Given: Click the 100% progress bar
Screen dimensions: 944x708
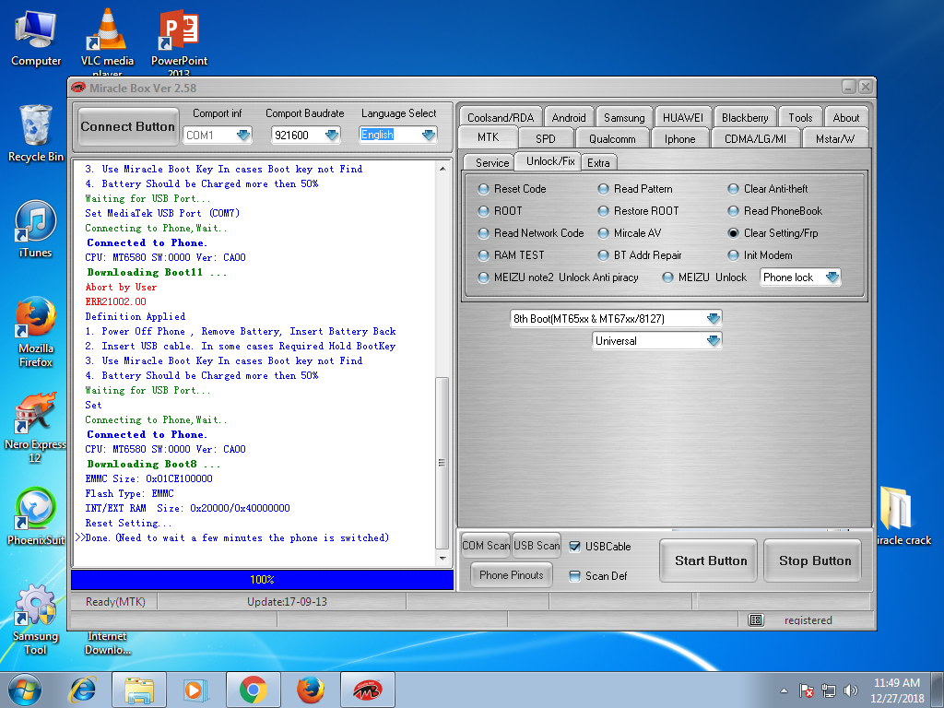Looking at the screenshot, I should click(x=262, y=580).
